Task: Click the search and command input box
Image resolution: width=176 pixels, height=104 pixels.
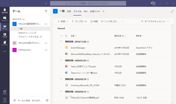Action: point(88,3)
